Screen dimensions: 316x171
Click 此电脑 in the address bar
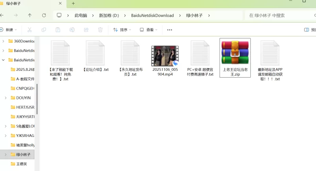tap(81, 15)
